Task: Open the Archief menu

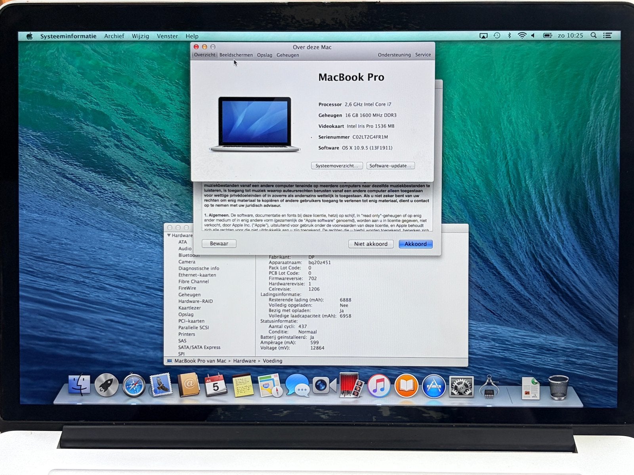Action: [x=114, y=36]
